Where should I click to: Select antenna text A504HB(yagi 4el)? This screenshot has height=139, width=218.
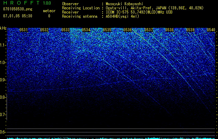coord(122,16)
